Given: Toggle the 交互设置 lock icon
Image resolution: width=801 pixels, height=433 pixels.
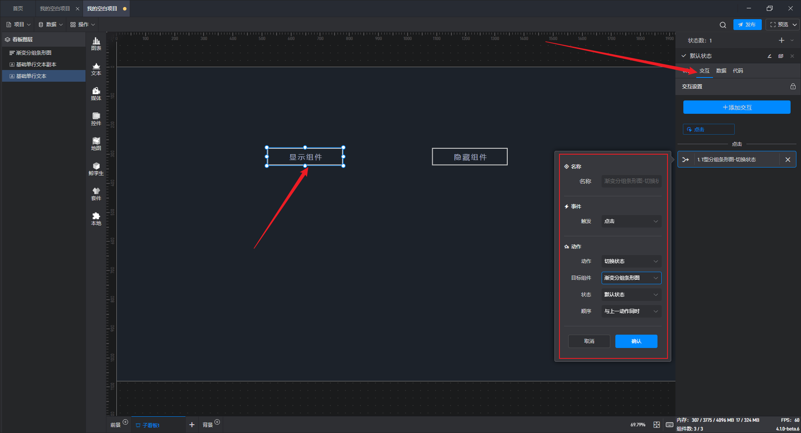Looking at the screenshot, I should click(793, 86).
